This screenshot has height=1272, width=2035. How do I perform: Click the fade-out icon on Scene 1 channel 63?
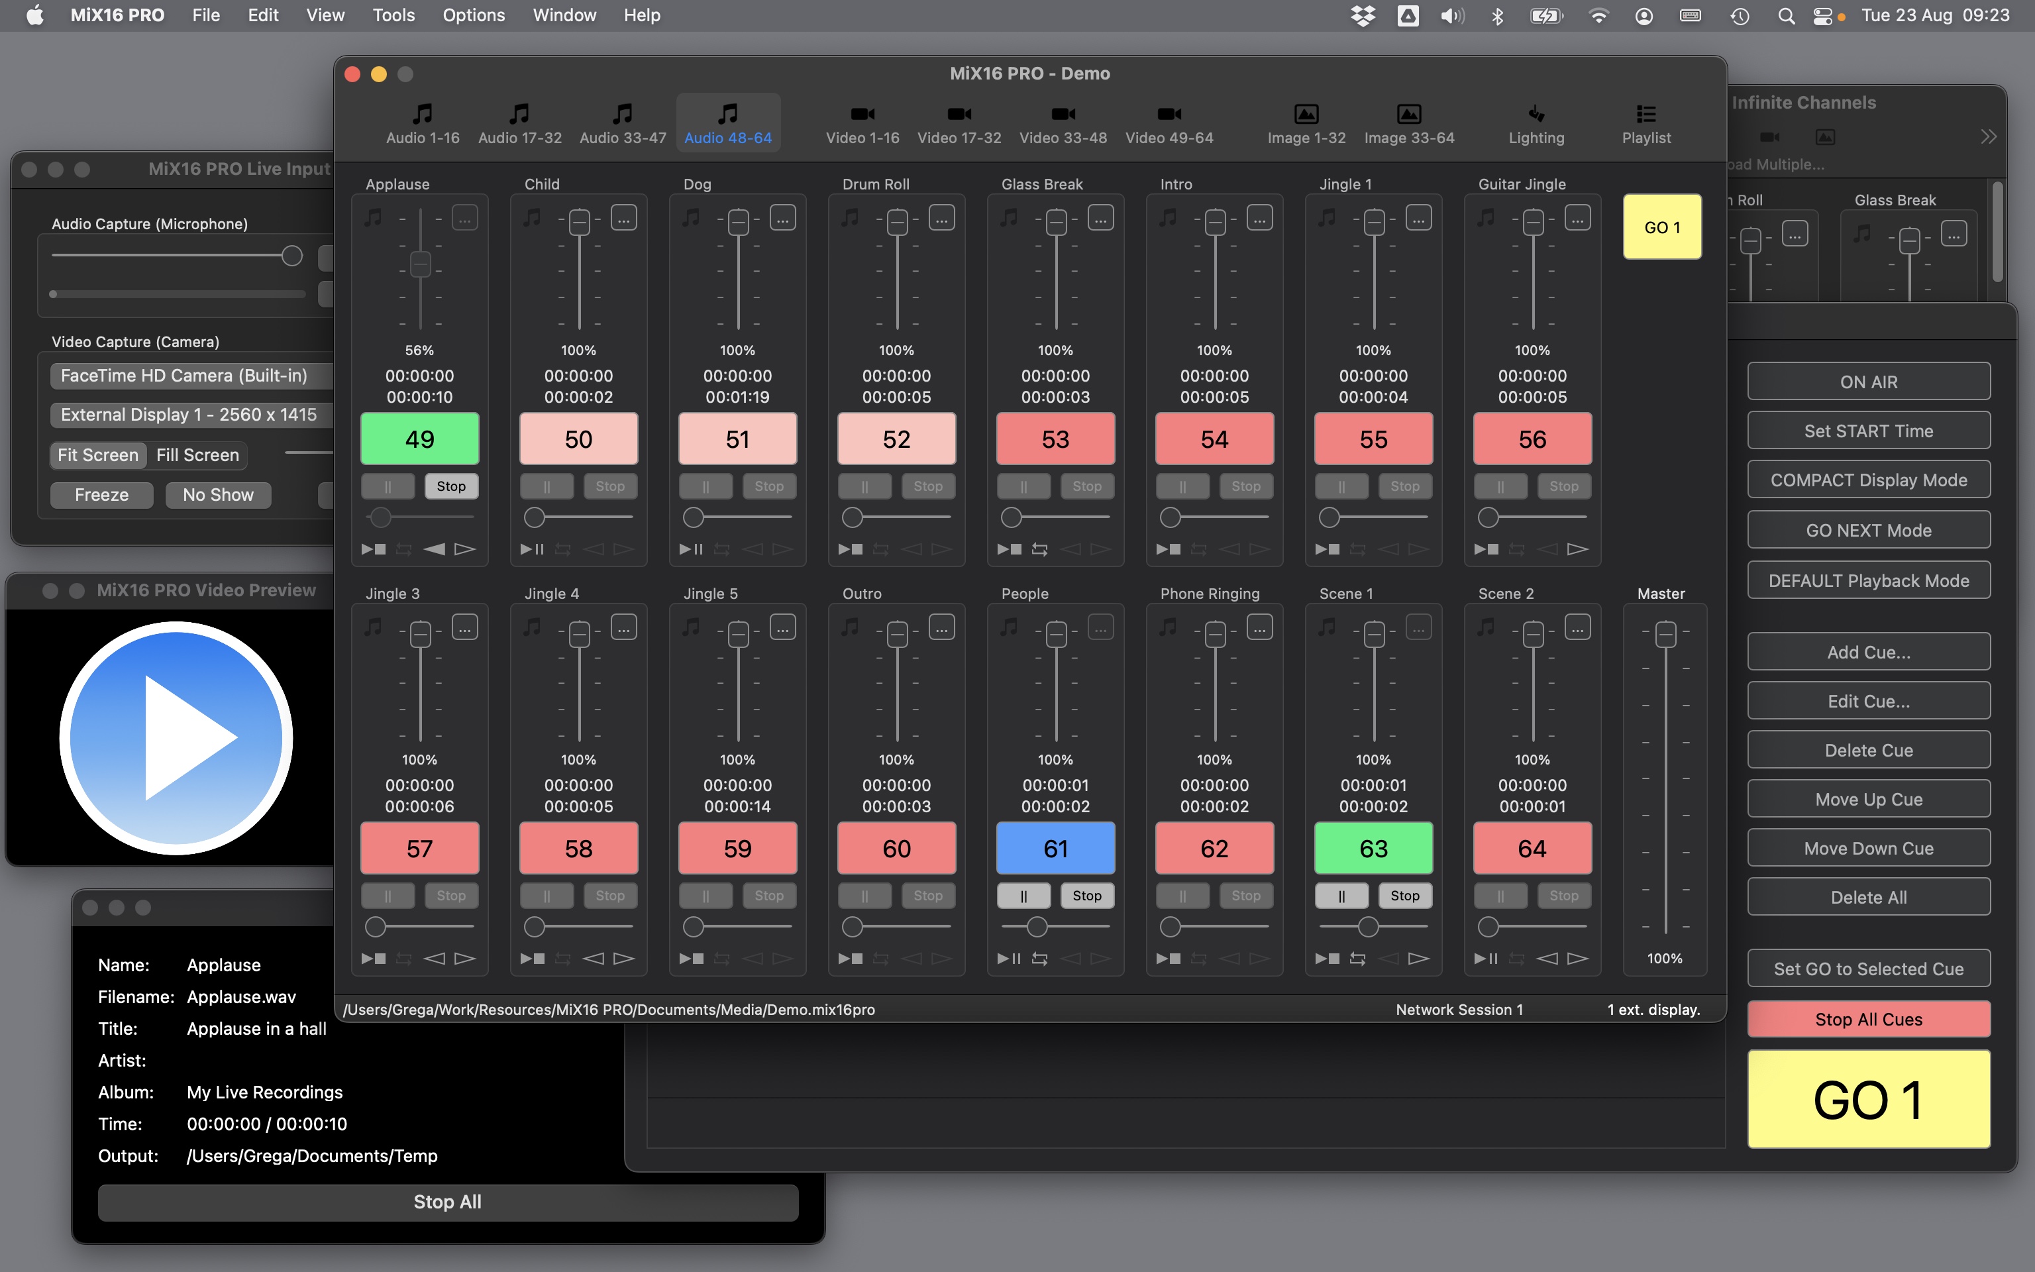click(1419, 959)
